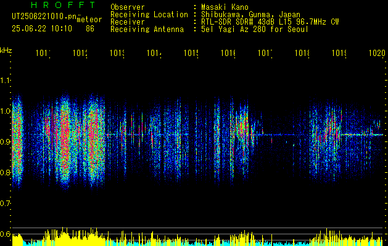This screenshot has width=388, height=246.
Task: Click the 1.1 kHz axis label
Action: (5, 80)
